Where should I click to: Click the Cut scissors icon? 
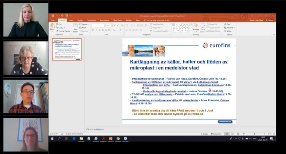coord(57,24)
